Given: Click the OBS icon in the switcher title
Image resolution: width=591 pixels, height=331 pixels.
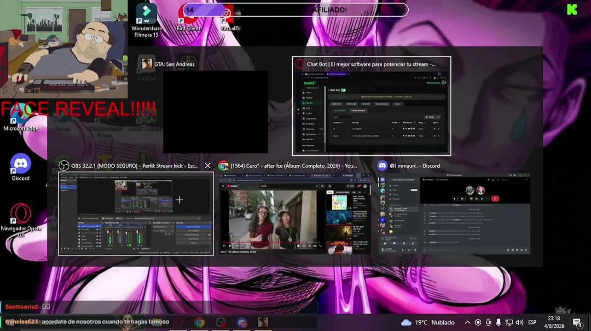Looking at the screenshot, I should (x=64, y=165).
